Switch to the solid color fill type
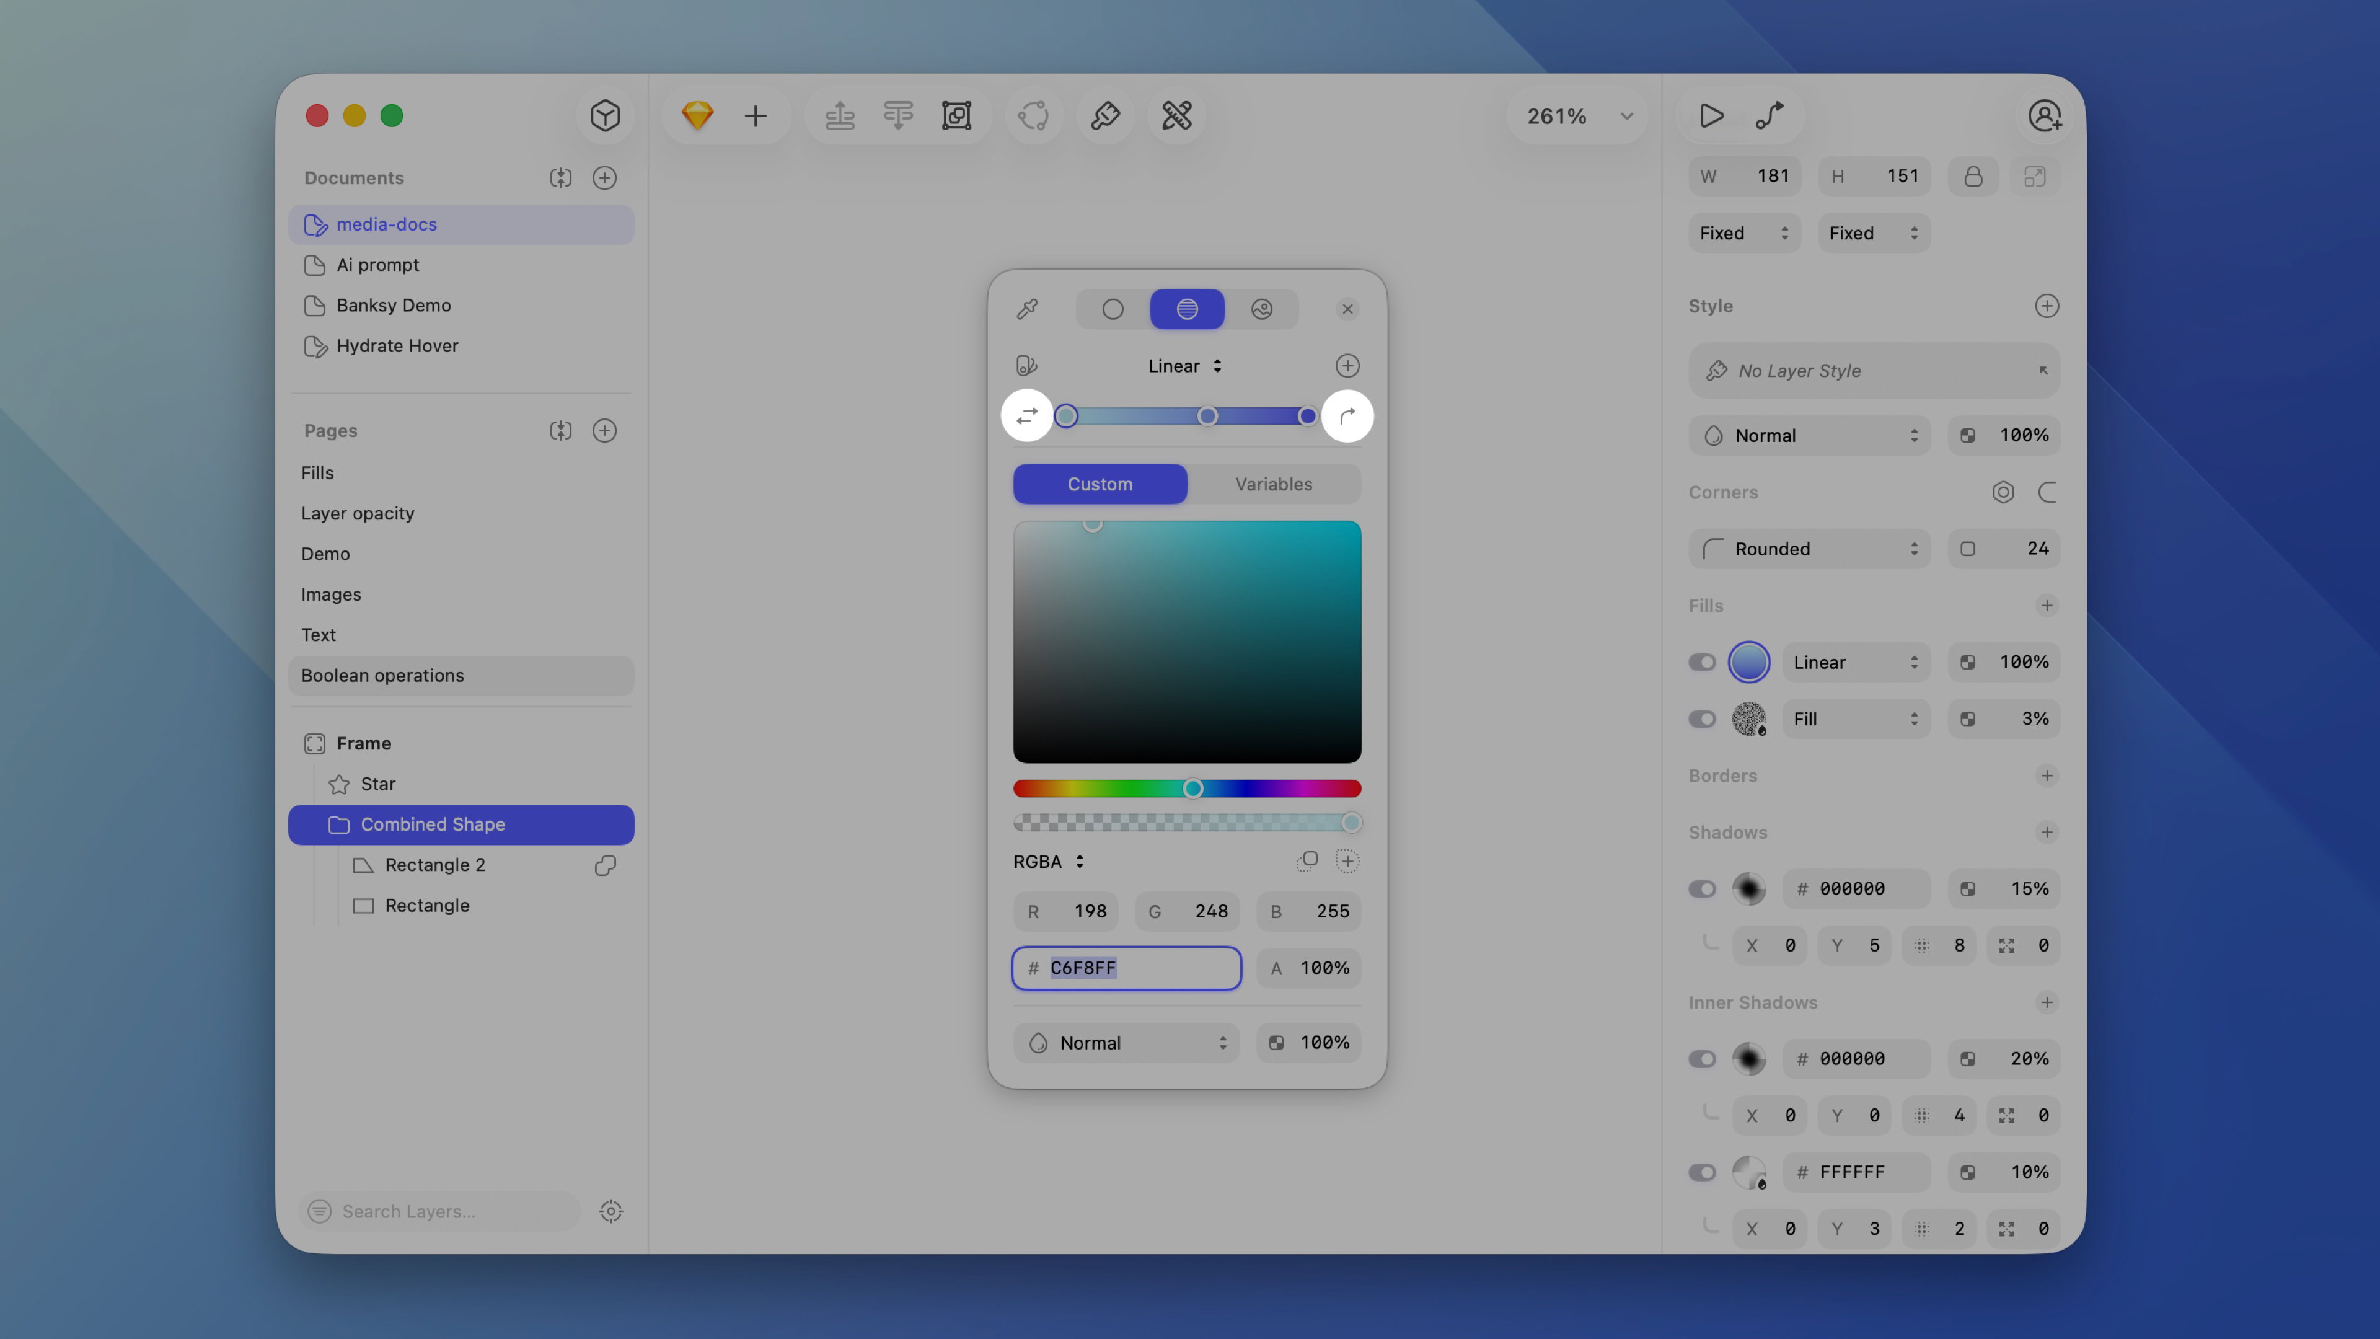 coord(1113,309)
